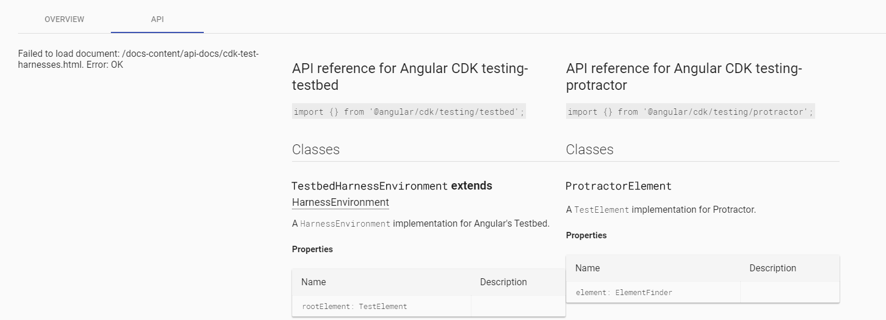Click the ProtractorElement class heading
Viewport: 886px width, 320px height.
618,186
